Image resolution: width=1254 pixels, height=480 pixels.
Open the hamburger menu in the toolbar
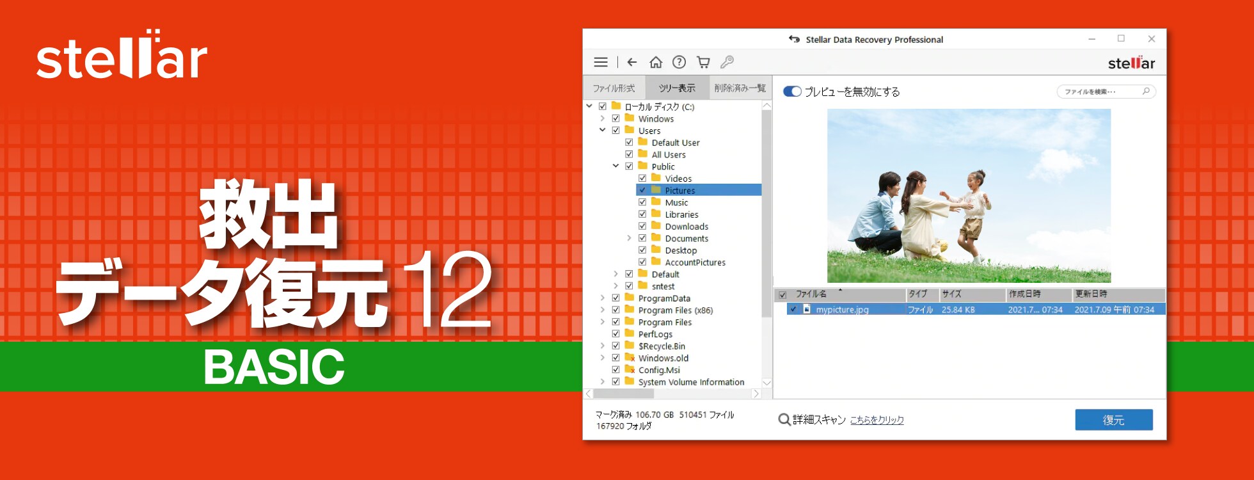(x=601, y=62)
